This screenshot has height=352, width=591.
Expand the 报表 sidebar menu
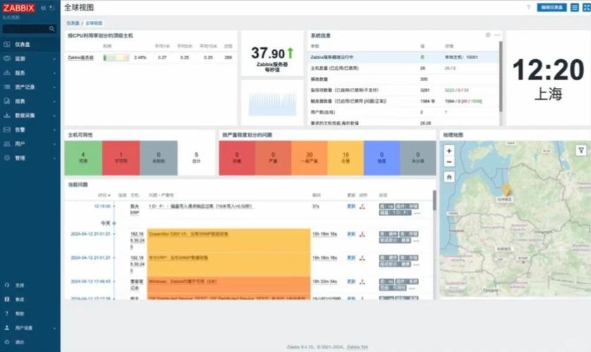coord(30,101)
